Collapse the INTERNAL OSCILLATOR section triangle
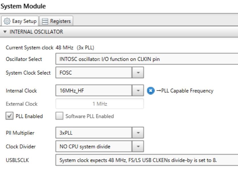The height and width of the screenshot is (170, 238). (x=6, y=32)
